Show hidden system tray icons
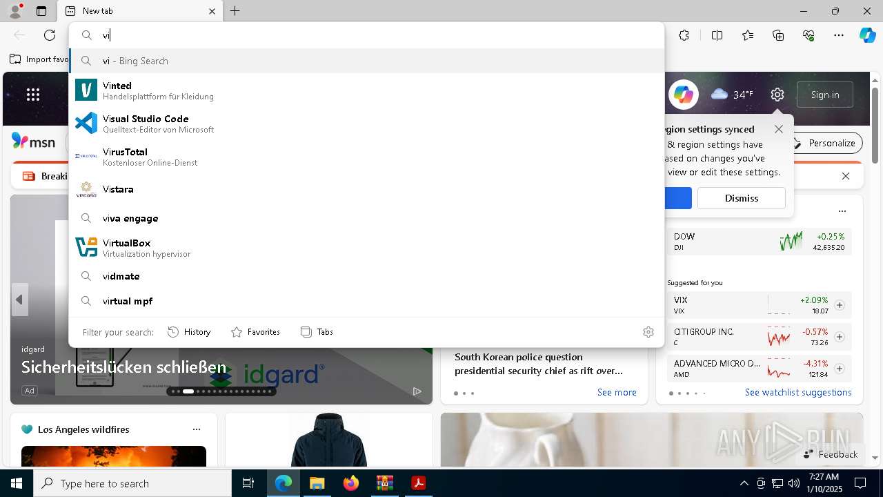The image size is (883, 497). pyautogui.click(x=744, y=483)
